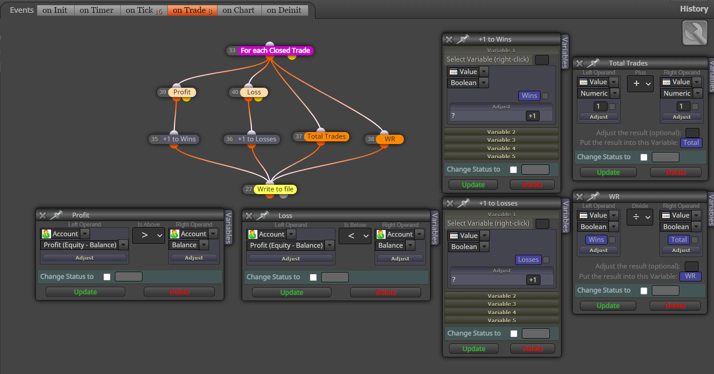Click Account icon in Profit left operand
714x374 pixels.
pos(46,234)
